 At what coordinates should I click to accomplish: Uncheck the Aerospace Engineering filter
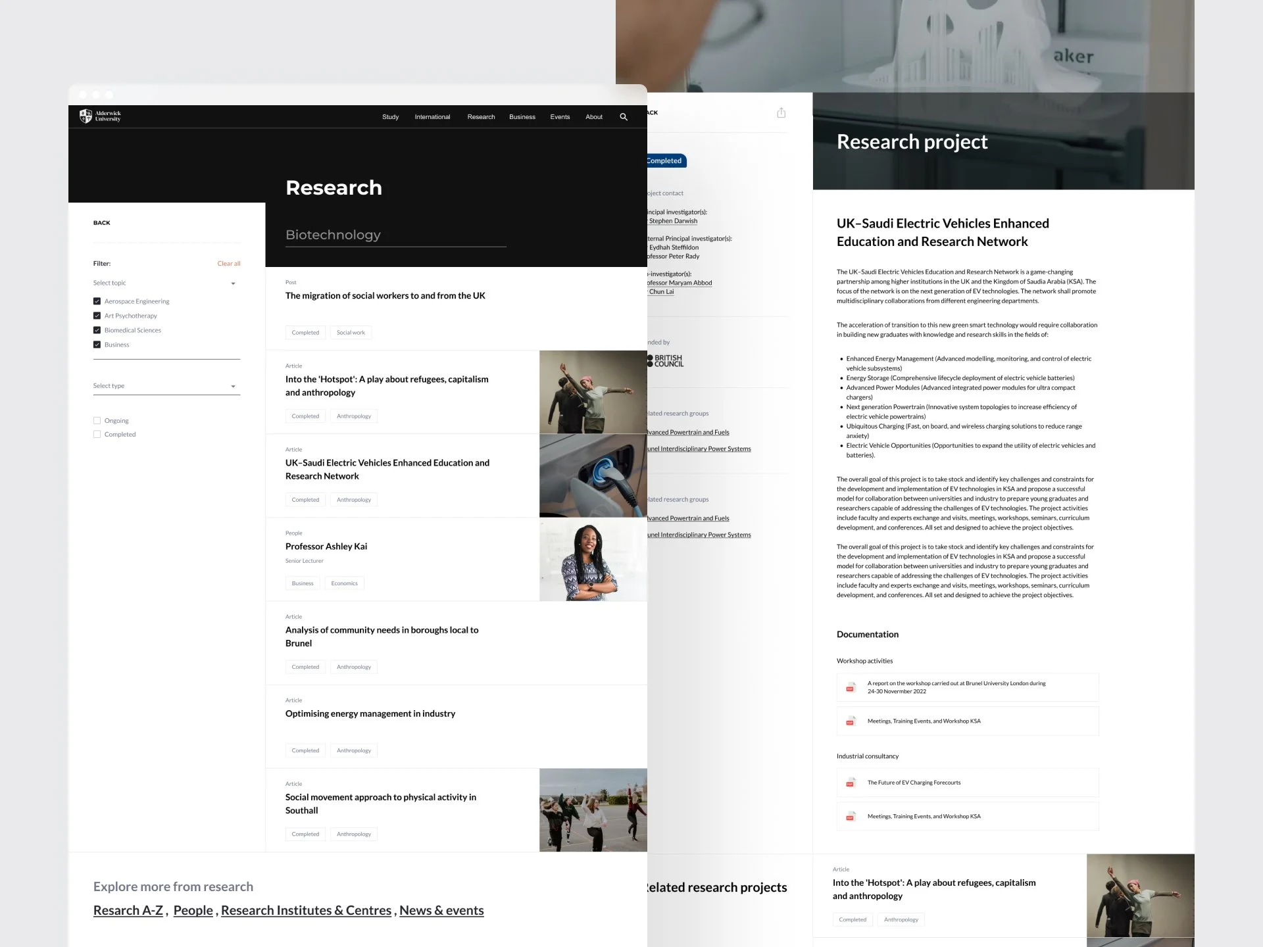(x=97, y=301)
